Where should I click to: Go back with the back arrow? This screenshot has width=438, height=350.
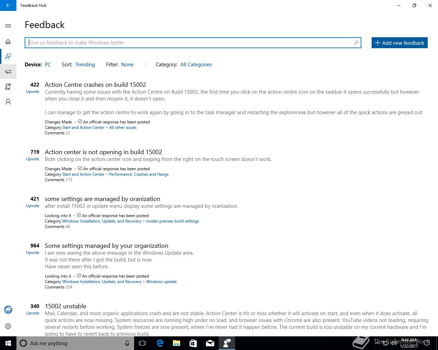pyautogui.click(x=8, y=5)
